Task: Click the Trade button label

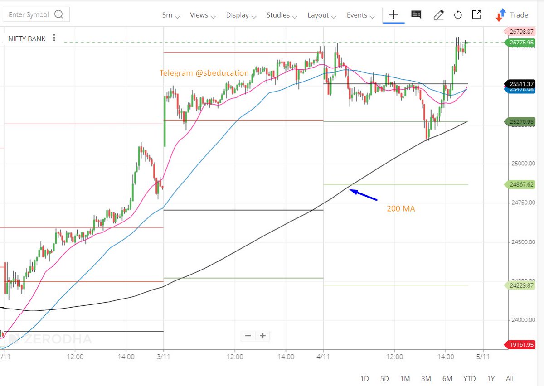Action: tap(519, 15)
